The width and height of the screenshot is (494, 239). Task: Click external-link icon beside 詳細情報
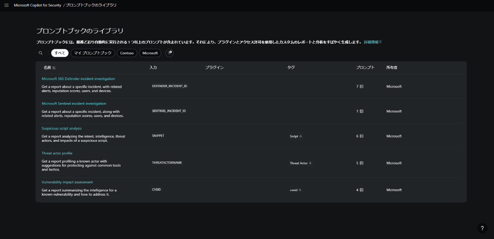(380, 42)
